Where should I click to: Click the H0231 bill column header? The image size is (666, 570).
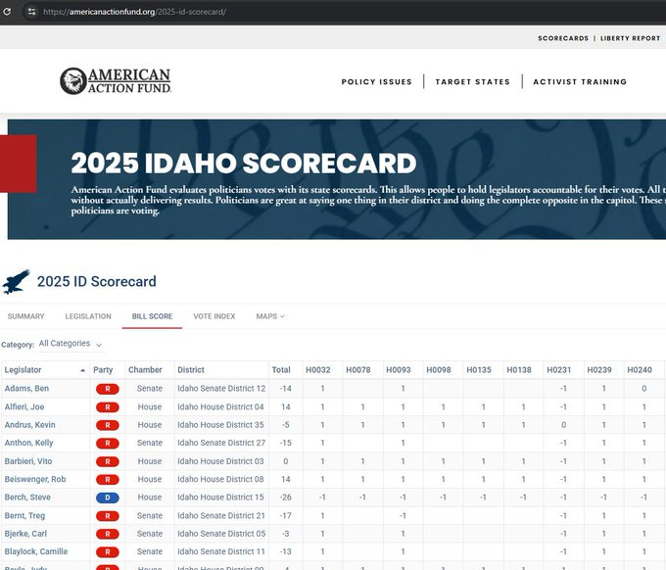point(559,370)
